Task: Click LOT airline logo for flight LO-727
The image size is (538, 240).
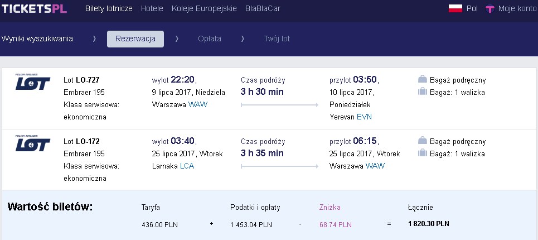Action: [x=32, y=81]
